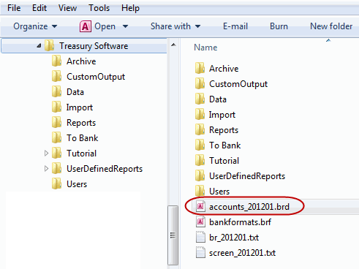The width and height of the screenshot is (359, 269).
Task: Select To Bank label in navigation tree
Action: (x=83, y=138)
